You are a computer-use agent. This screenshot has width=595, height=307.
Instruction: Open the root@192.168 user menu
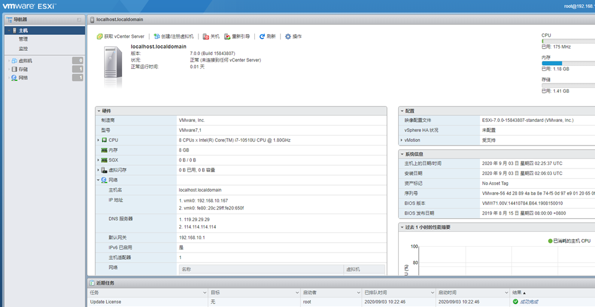(579, 6)
